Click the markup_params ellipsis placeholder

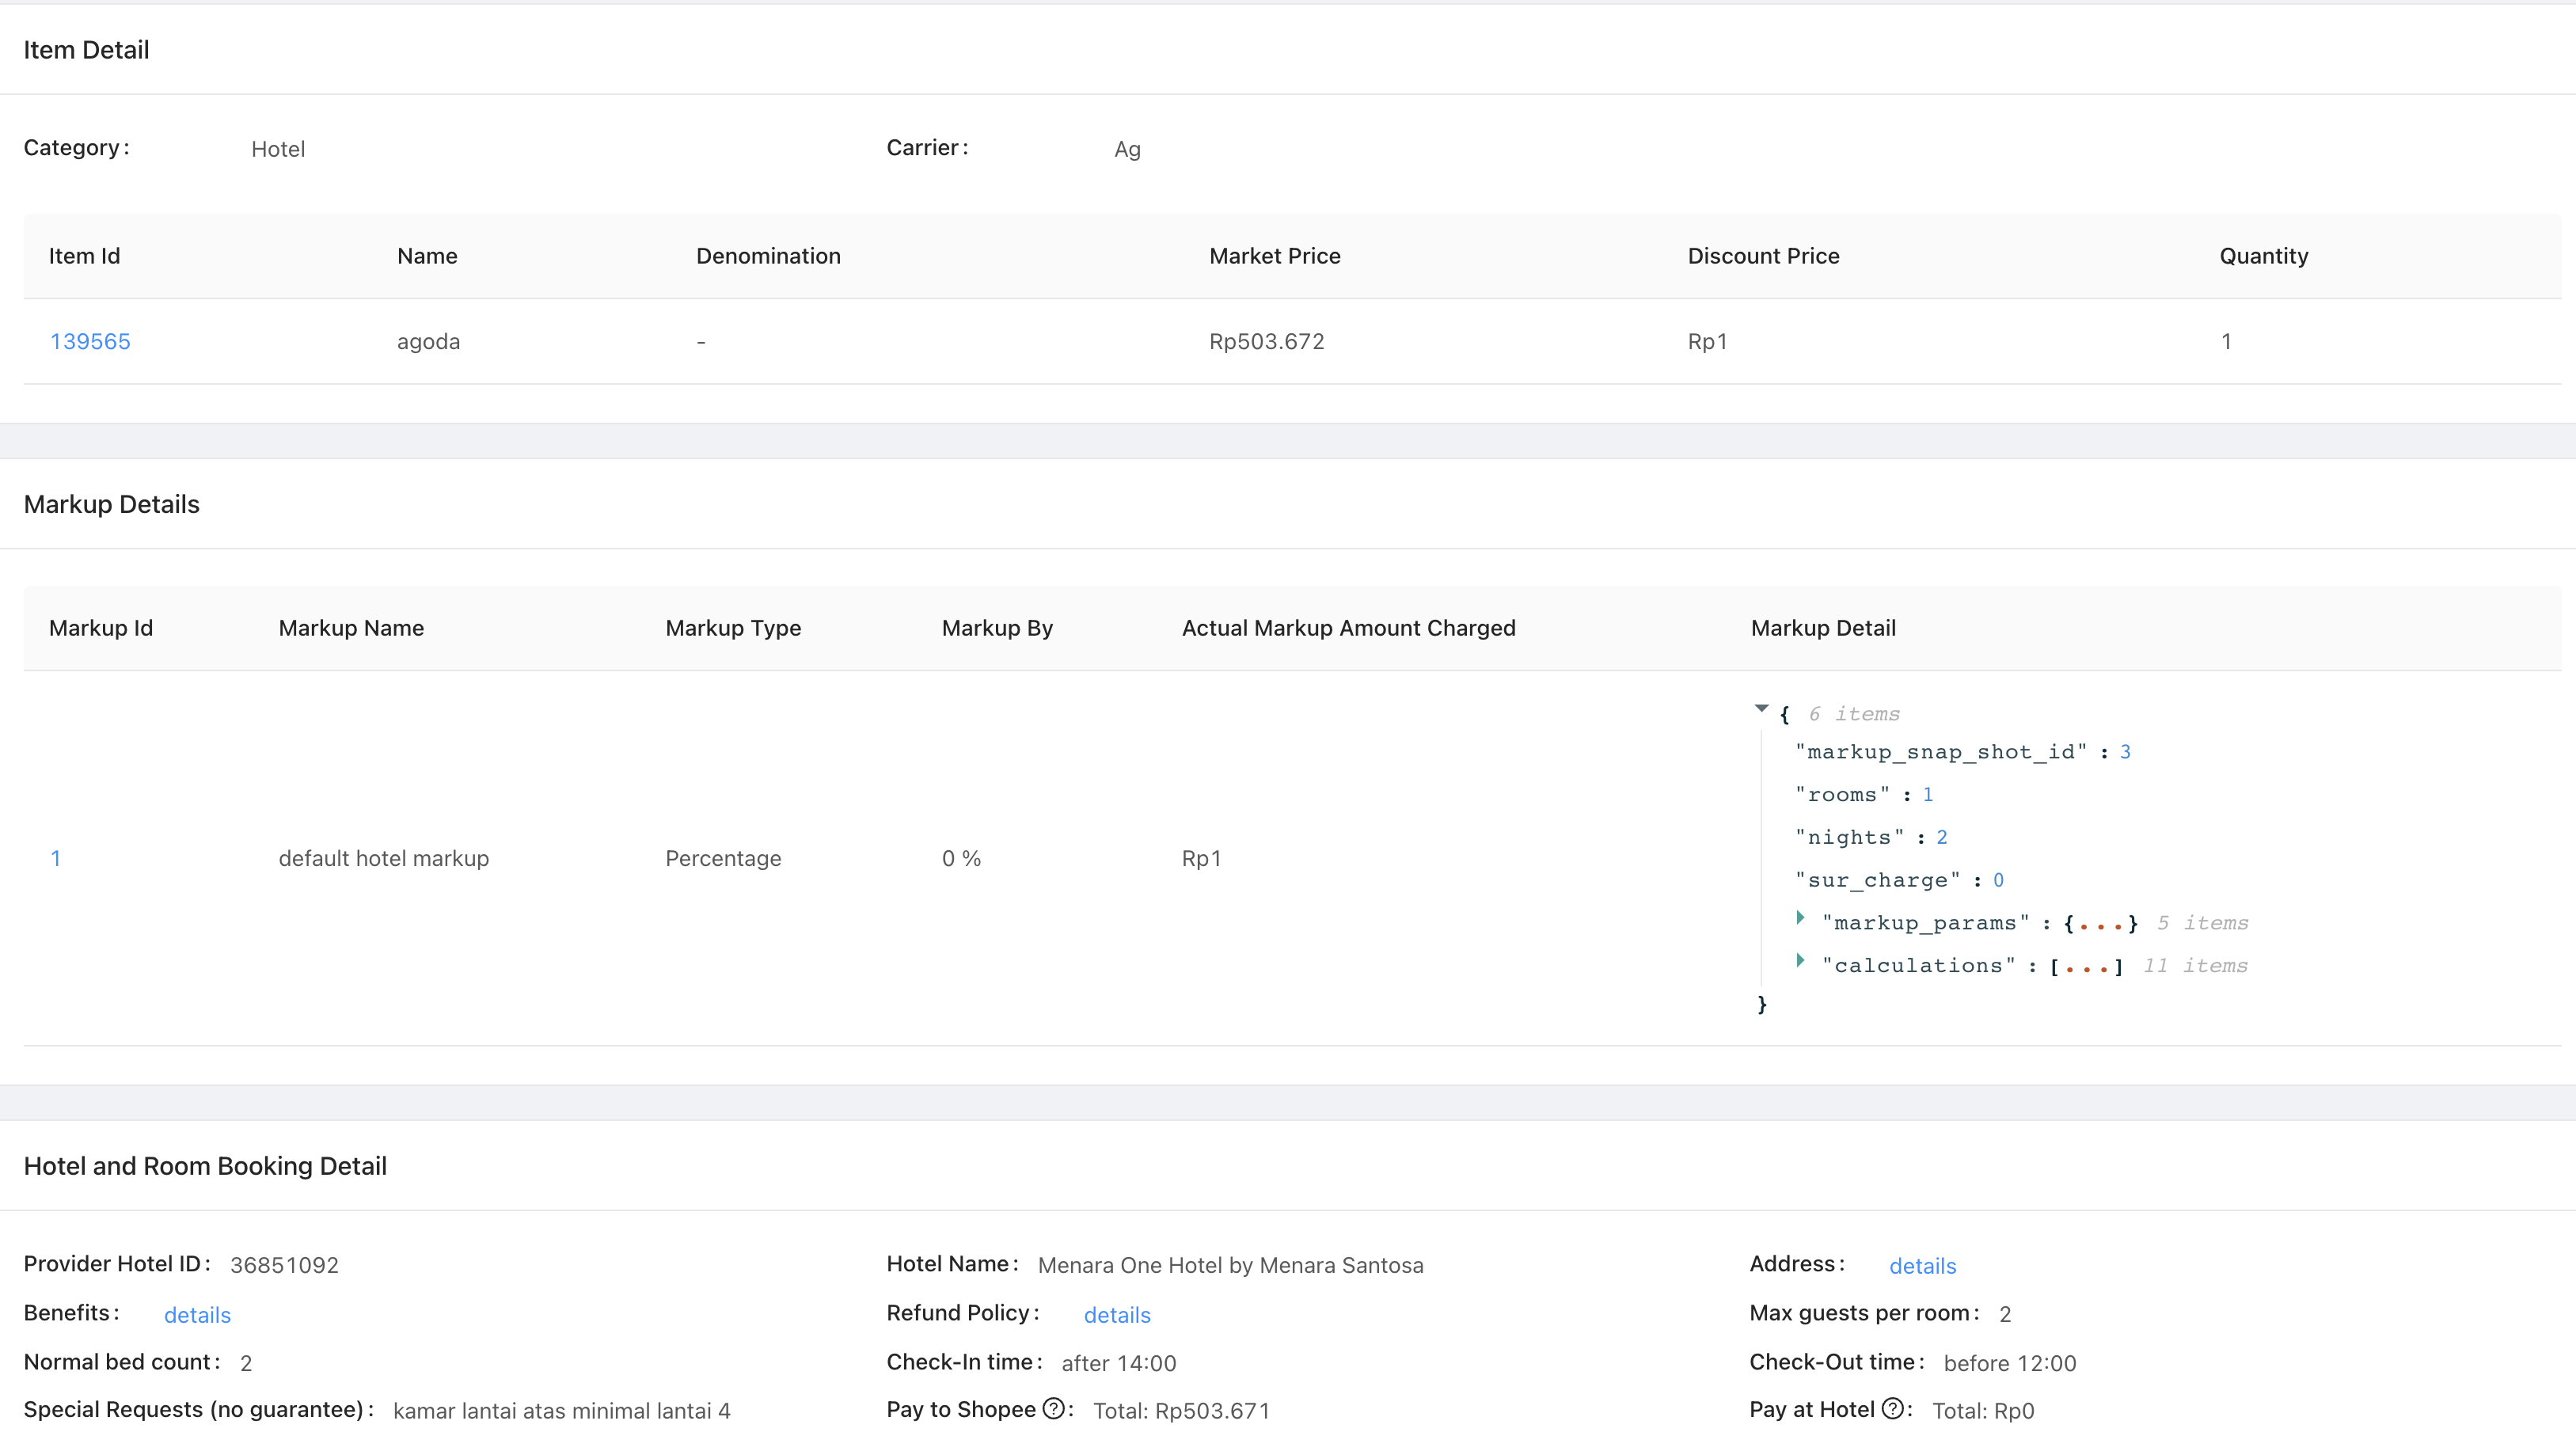[2100, 924]
